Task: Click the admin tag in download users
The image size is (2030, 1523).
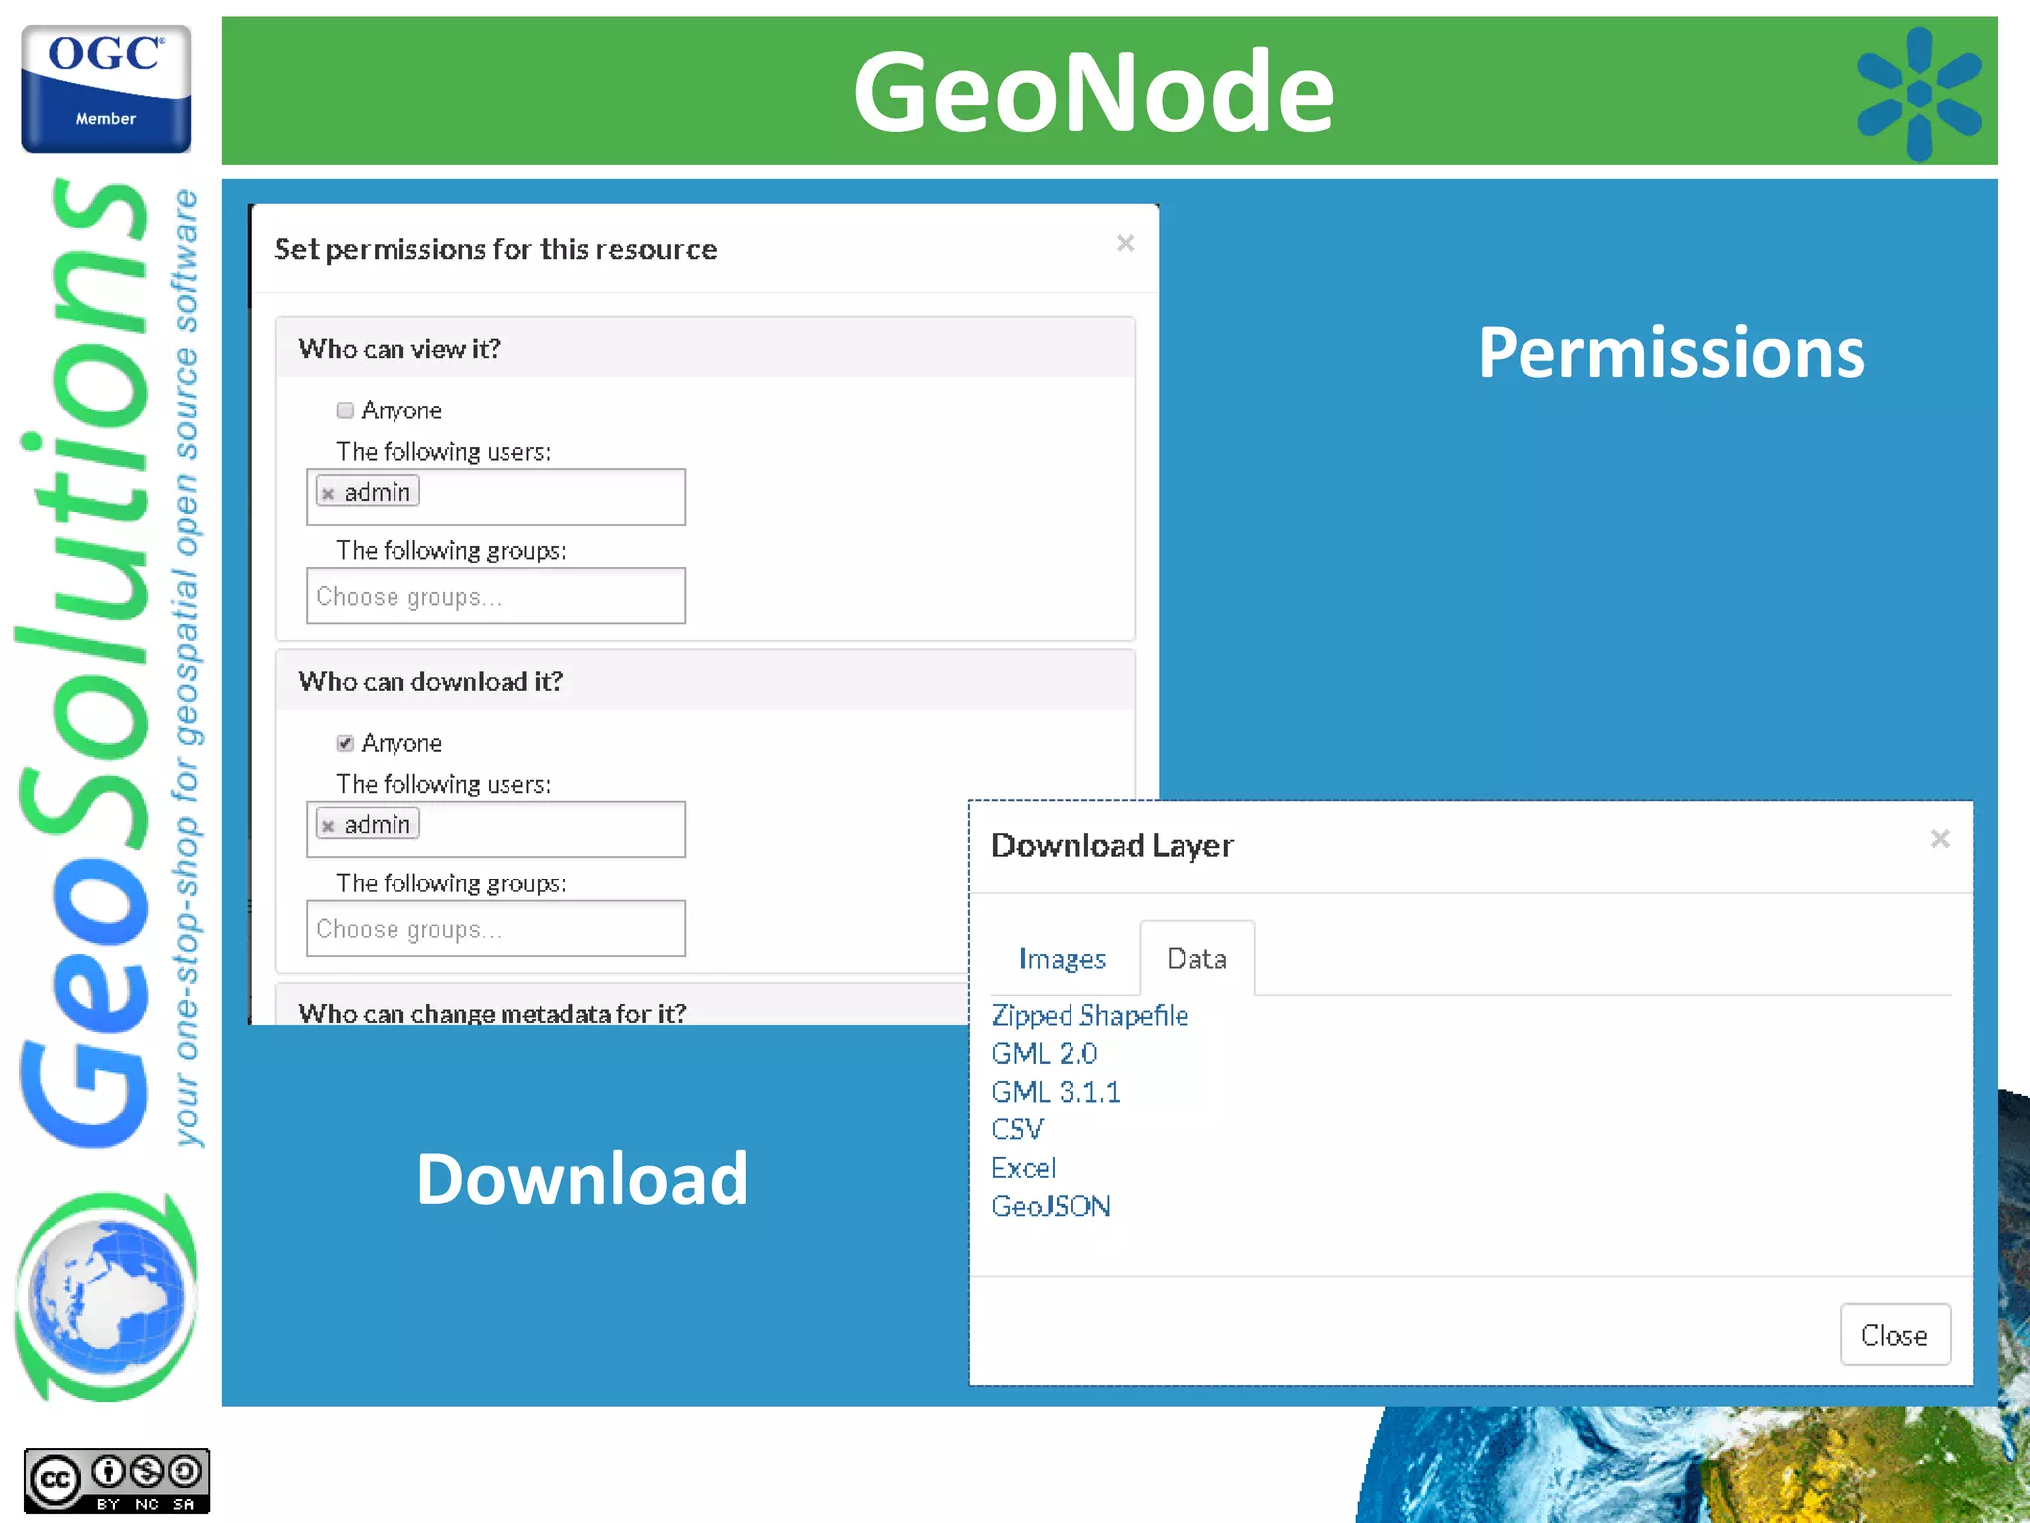Action: pos(368,824)
